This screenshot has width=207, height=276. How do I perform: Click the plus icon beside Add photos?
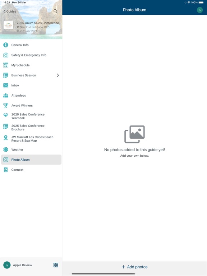(x=123, y=267)
